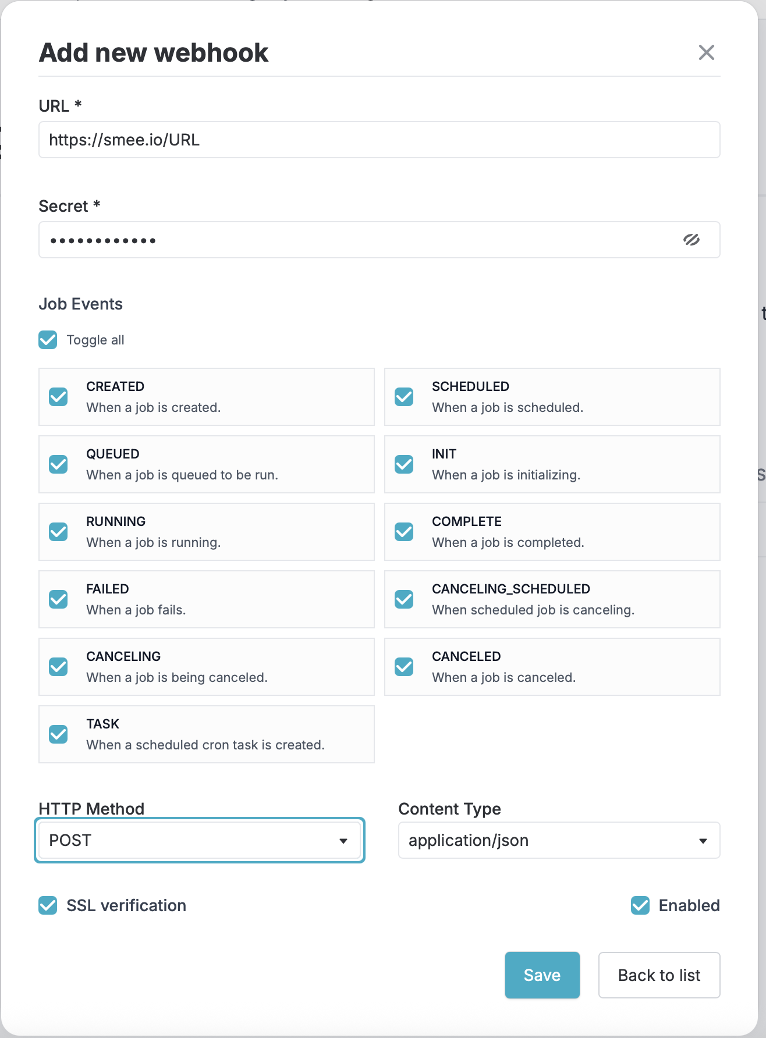Turn off SSL verification
Screen dimensions: 766x1038
(47, 905)
